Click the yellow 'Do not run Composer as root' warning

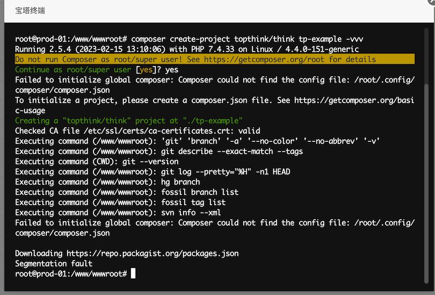point(215,60)
